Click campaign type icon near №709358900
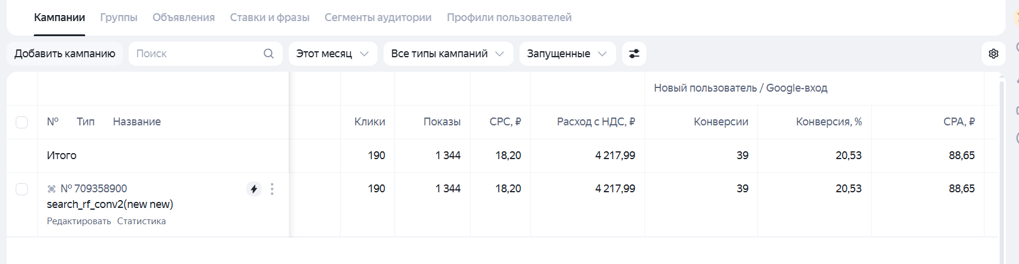This screenshot has width=1019, height=264. 52,189
